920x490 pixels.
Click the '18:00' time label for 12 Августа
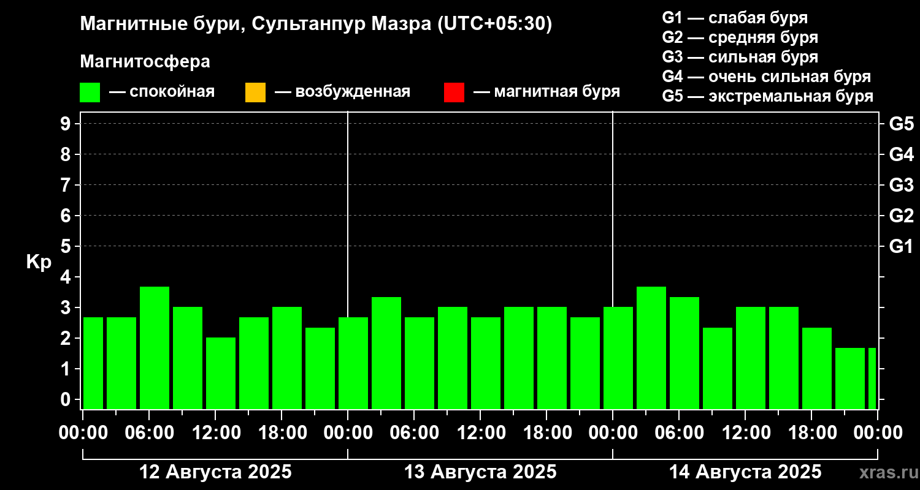pos(282,432)
